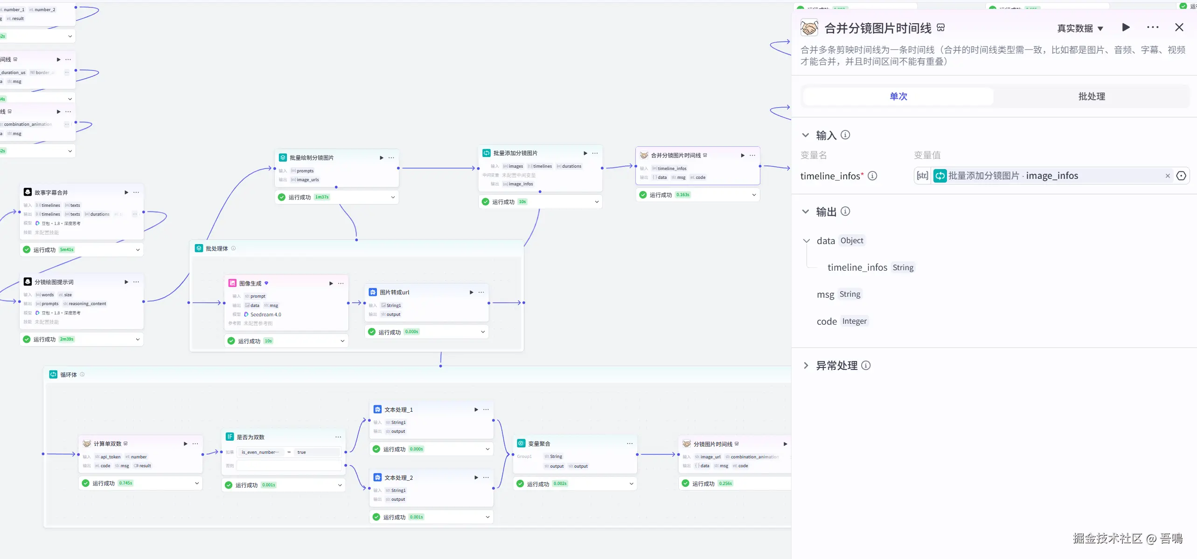
Task: Open the 图像生成 node more options
Action: 341,283
